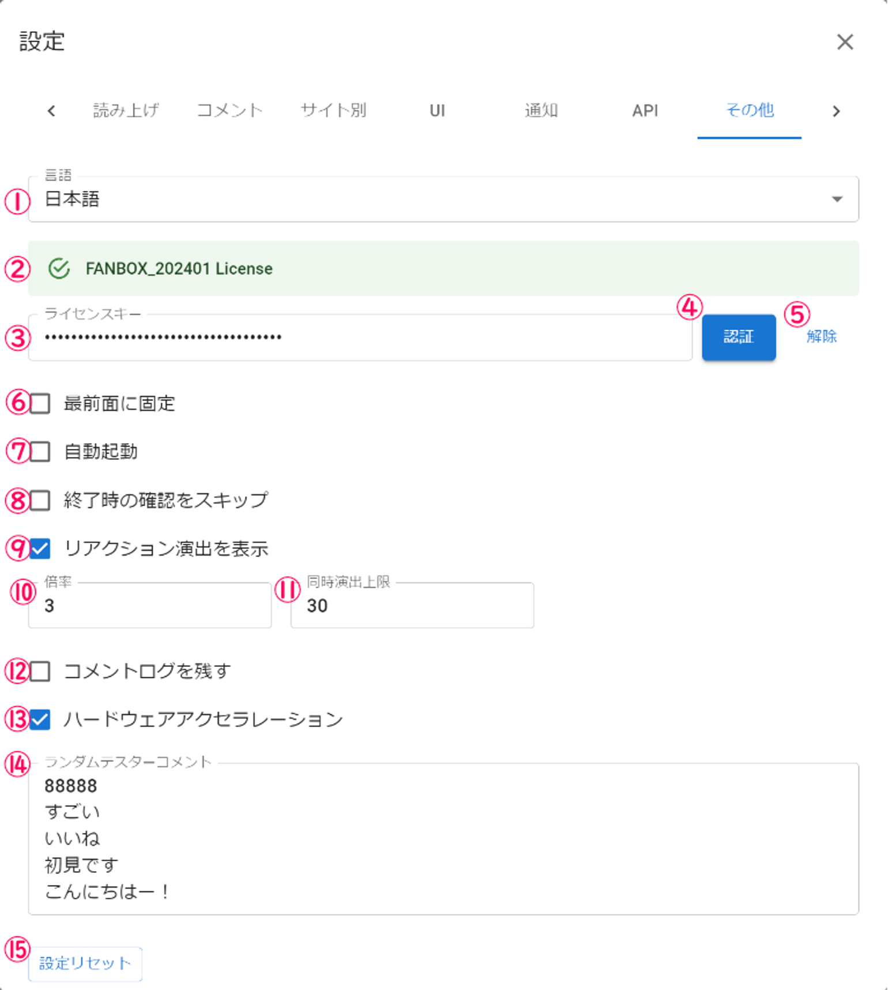
Task: Open the コメント tab
Action: [229, 110]
